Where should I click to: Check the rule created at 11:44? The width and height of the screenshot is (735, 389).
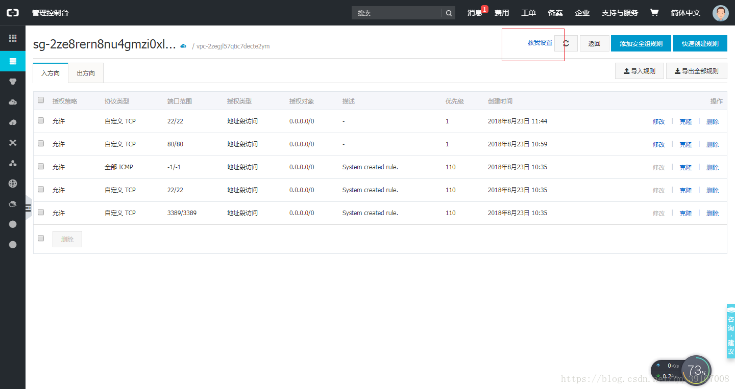click(x=41, y=121)
